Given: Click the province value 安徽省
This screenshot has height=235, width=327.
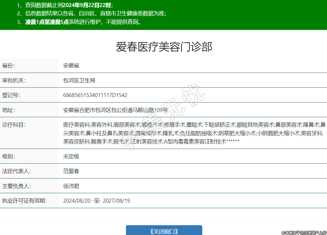Looking at the screenshot, I should (x=71, y=66).
